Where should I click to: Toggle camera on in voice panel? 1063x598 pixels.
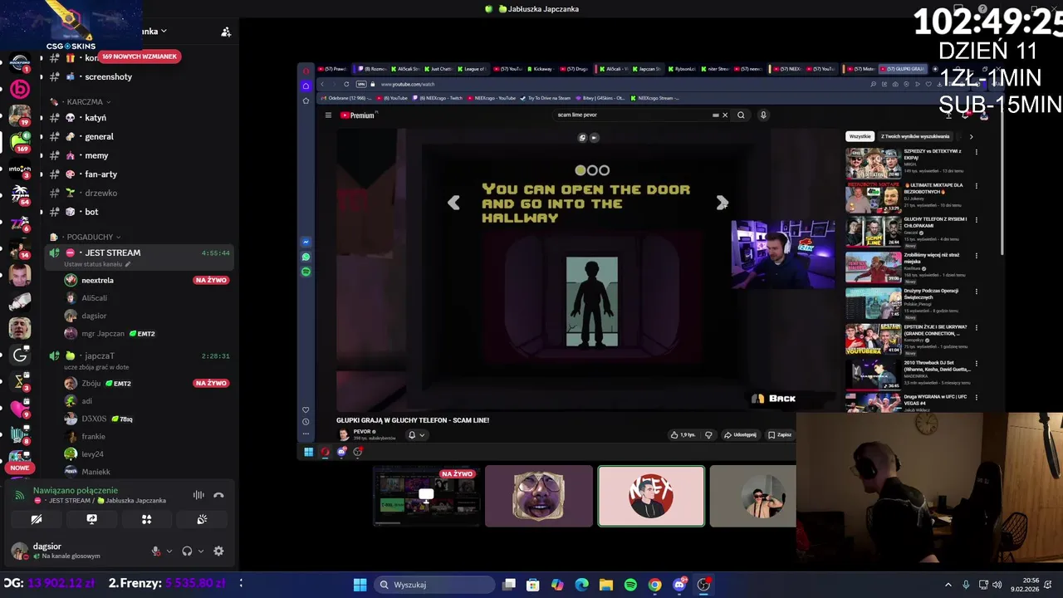[x=37, y=519]
